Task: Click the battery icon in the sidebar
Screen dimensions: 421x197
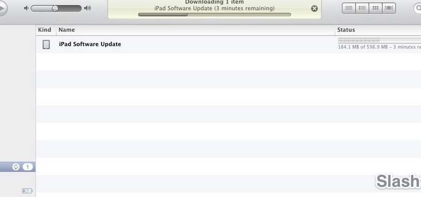Action: (x=28, y=191)
